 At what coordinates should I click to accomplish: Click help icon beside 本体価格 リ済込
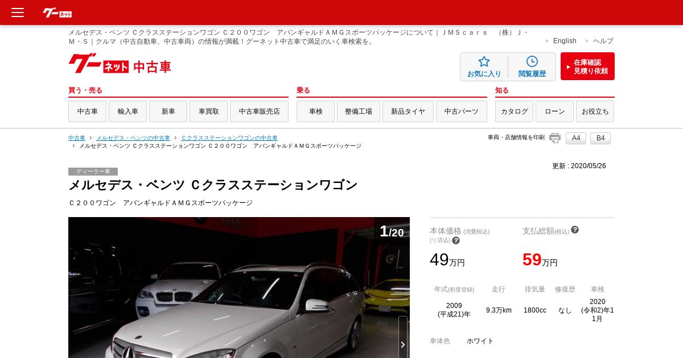(x=456, y=240)
